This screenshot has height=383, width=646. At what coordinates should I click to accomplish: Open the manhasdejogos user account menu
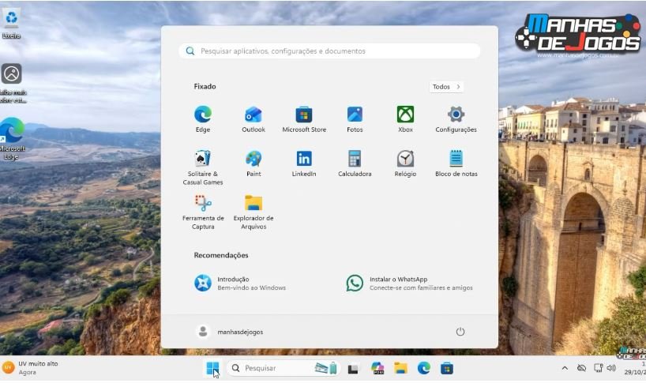coord(230,332)
